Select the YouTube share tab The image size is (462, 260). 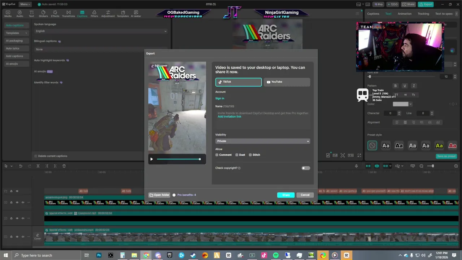287,82
